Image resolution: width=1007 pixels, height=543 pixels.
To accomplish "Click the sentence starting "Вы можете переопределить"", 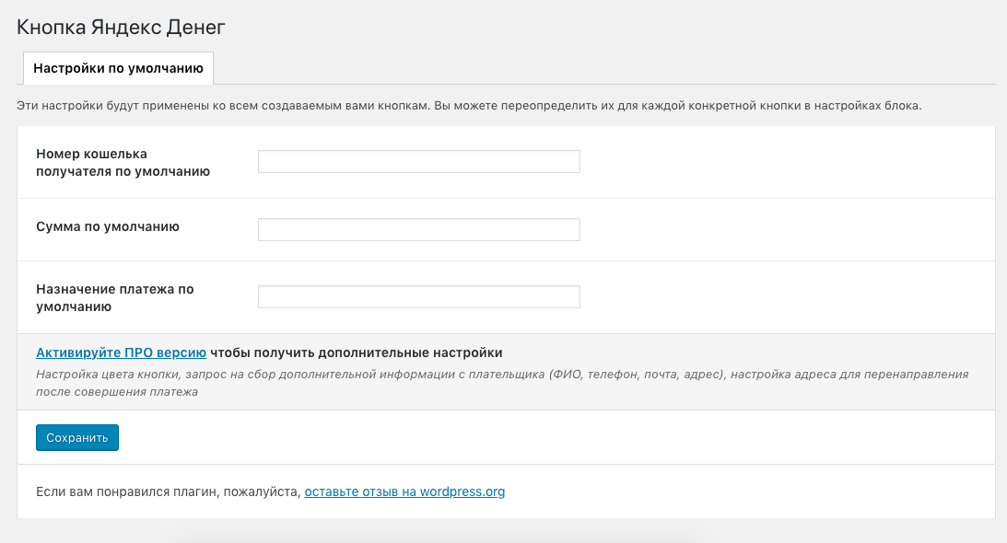I will pos(677,106).
